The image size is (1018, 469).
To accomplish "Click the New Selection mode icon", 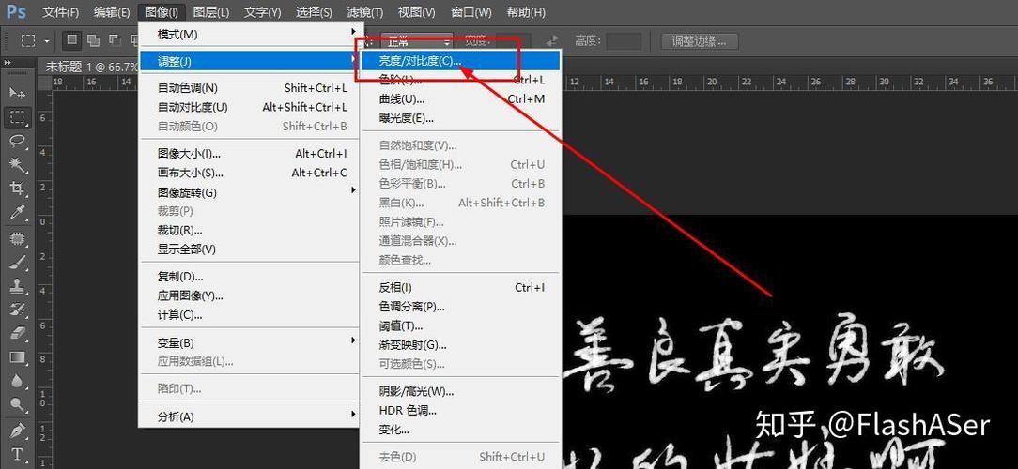I will [71, 41].
